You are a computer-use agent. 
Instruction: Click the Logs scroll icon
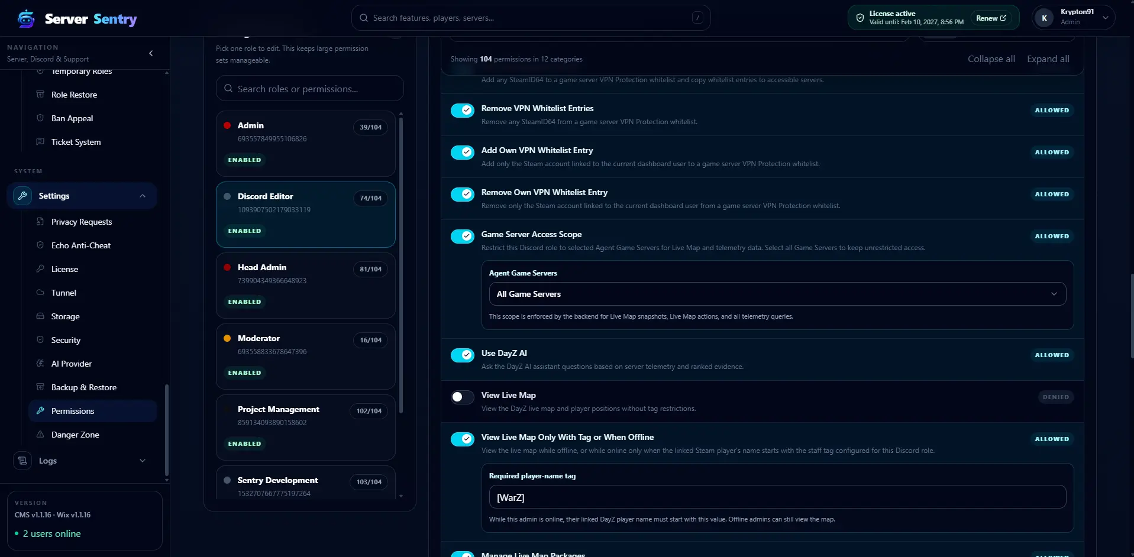point(22,461)
